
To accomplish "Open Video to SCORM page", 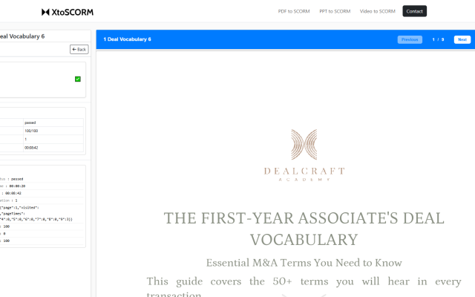I will [378, 11].
